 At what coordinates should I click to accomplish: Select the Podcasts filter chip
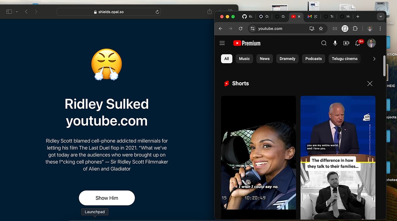click(313, 59)
